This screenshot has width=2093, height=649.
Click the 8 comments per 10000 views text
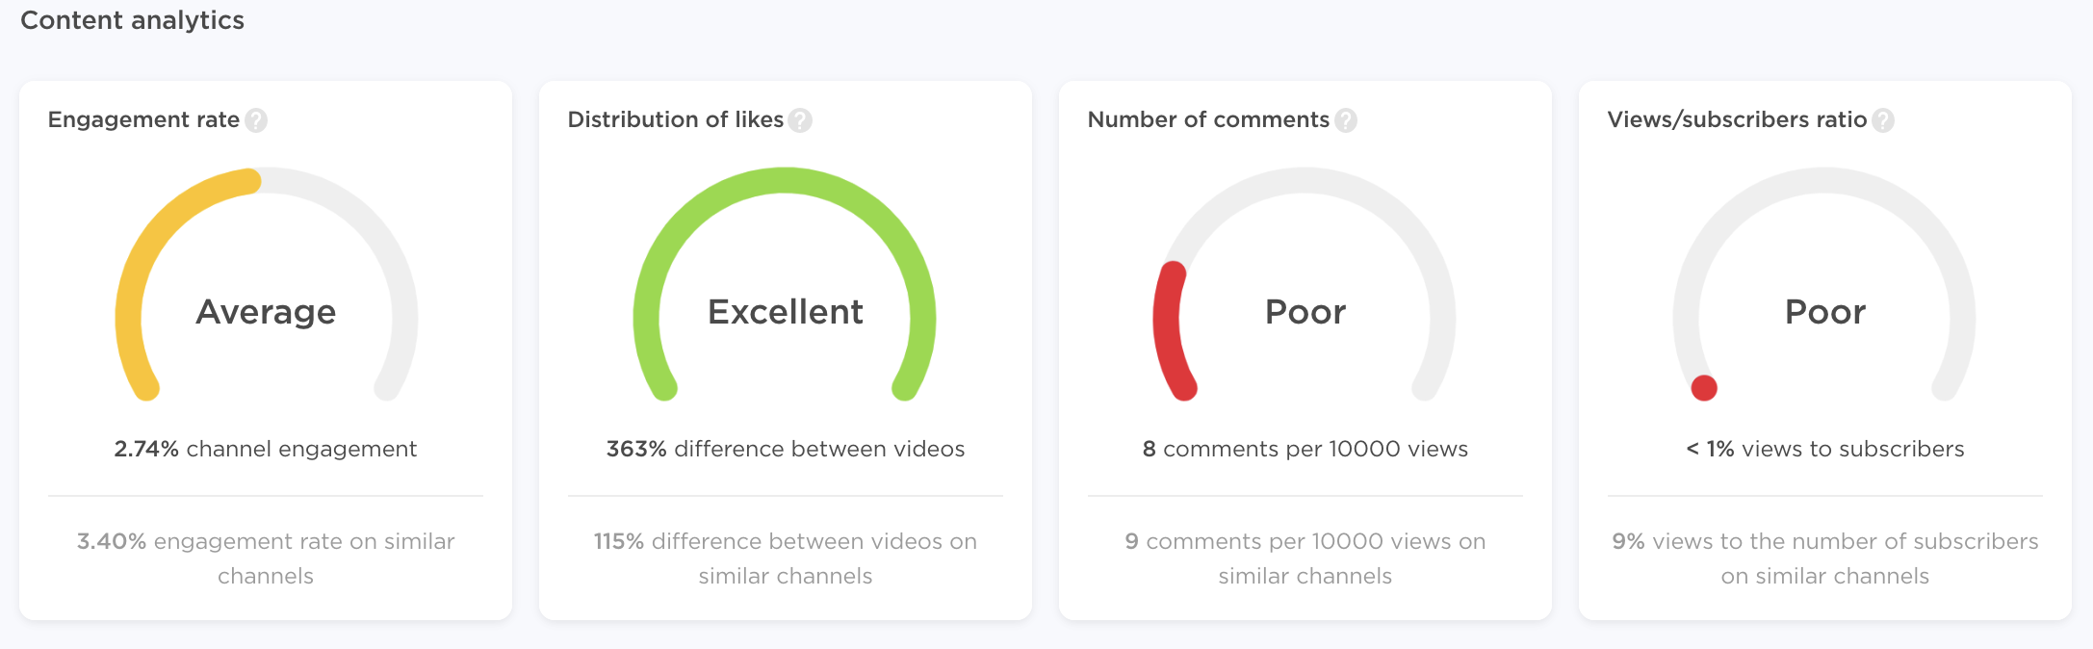pyautogui.click(x=1305, y=449)
